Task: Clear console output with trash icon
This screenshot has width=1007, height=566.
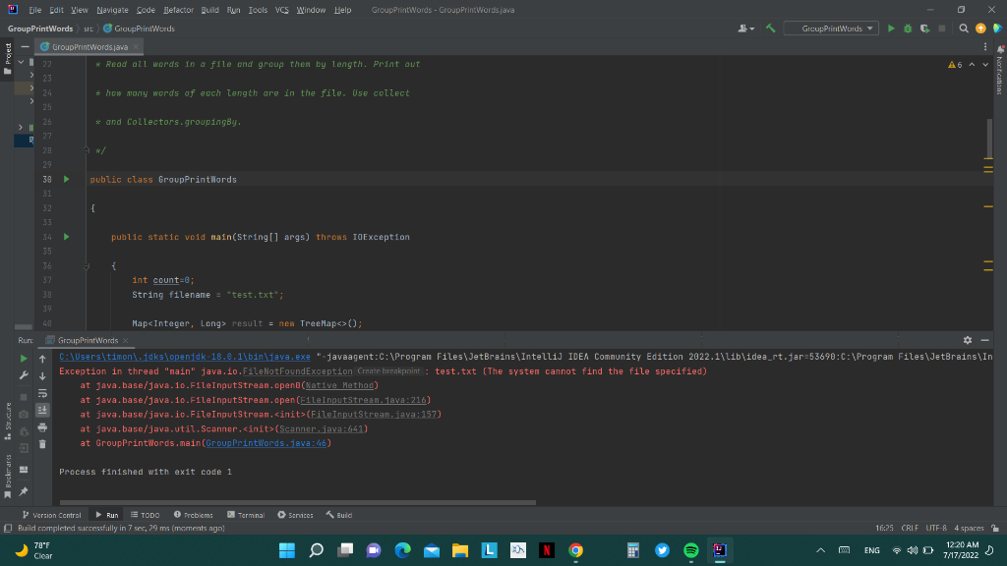Action: point(44,445)
